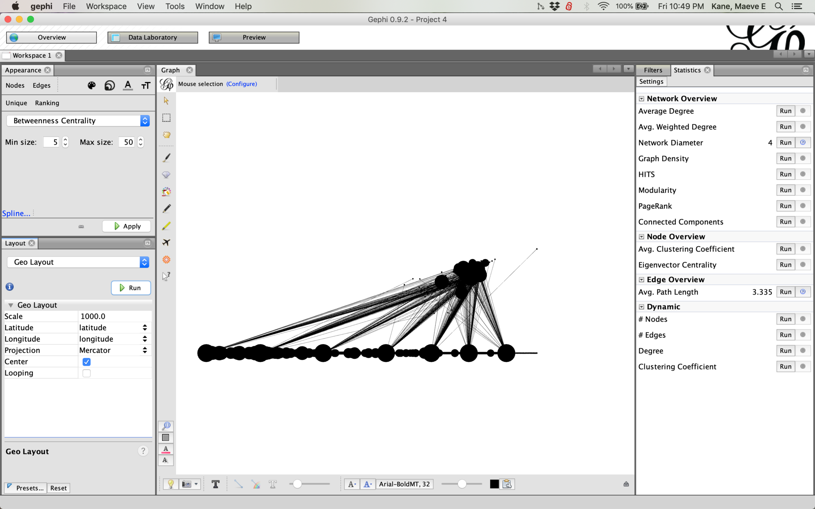Select the rectangle selection tool
The width and height of the screenshot is (815, 509).
click(166, 118)
